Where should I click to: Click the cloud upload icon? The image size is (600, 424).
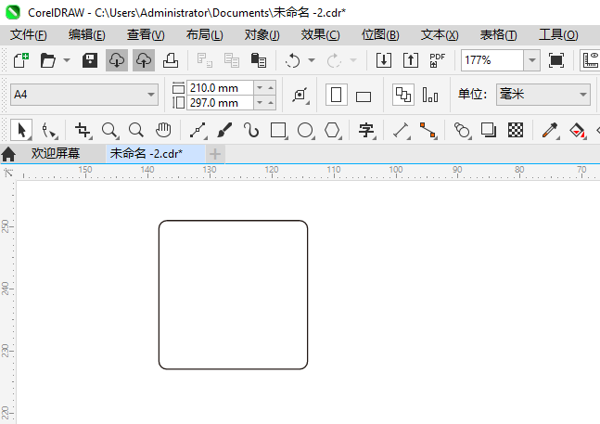[144, 60]
